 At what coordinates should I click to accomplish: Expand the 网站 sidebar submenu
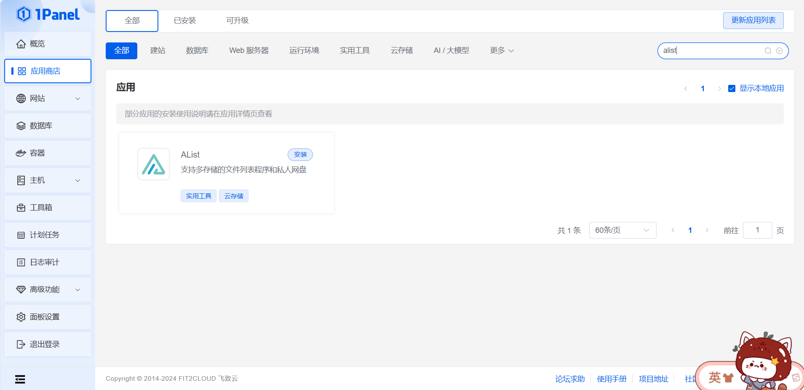[78, 98]
